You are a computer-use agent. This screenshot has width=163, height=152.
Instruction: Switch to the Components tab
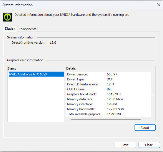(x=27, y=29)
